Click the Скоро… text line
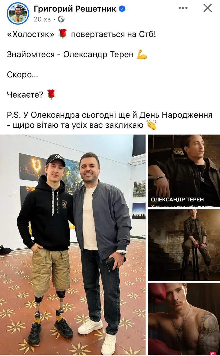Screen dimensions: 220x356 coord(22,75)
